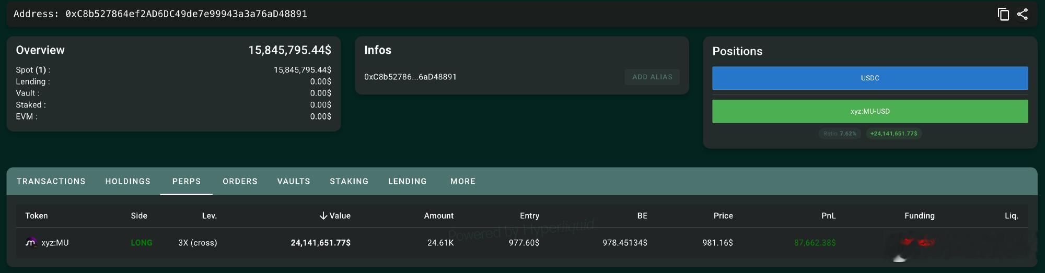The height and width of the screenshot is (273, 1045).
Task: Select the green xyz:MU-USD position bar
Action: point(870,111)
